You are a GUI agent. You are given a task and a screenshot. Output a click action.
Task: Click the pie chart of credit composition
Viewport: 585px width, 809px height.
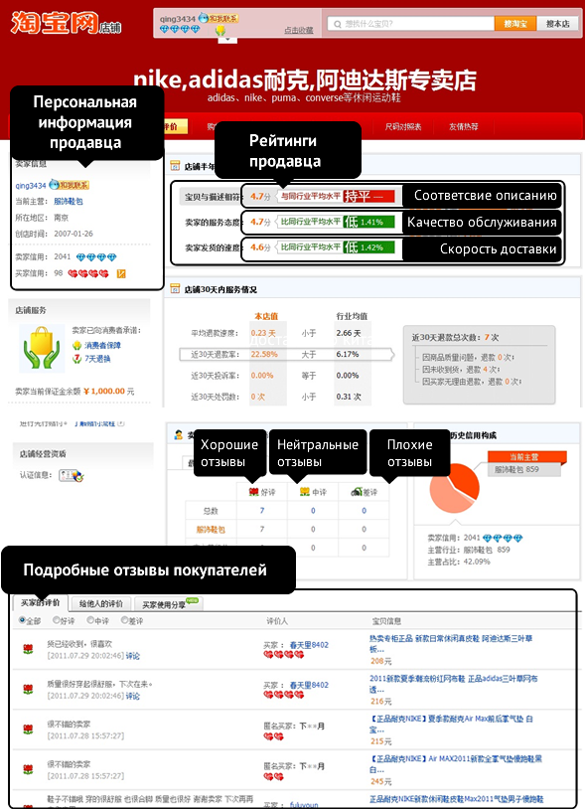454,486
